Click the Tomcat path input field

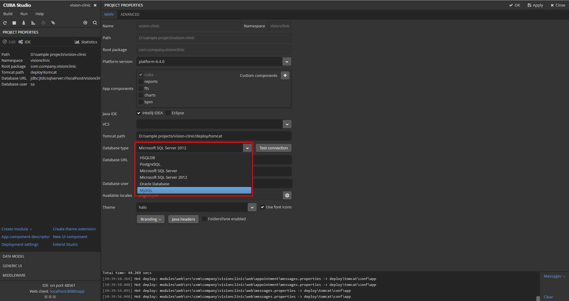point(214,136)
